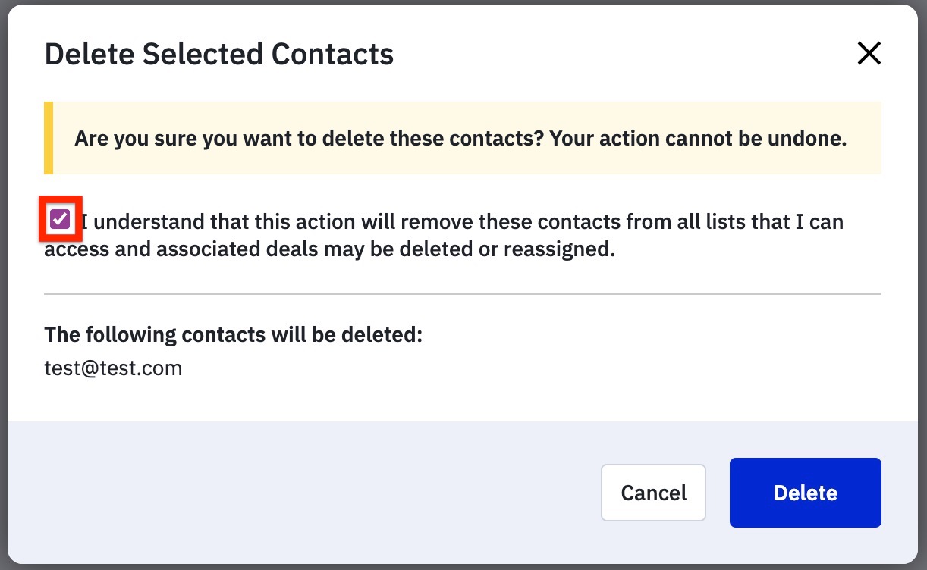Image resolution: width=927 pixels, height=570 pixels.
Task: Click the Cancel button
Action: pyautogui.click(x=653, y=493)
